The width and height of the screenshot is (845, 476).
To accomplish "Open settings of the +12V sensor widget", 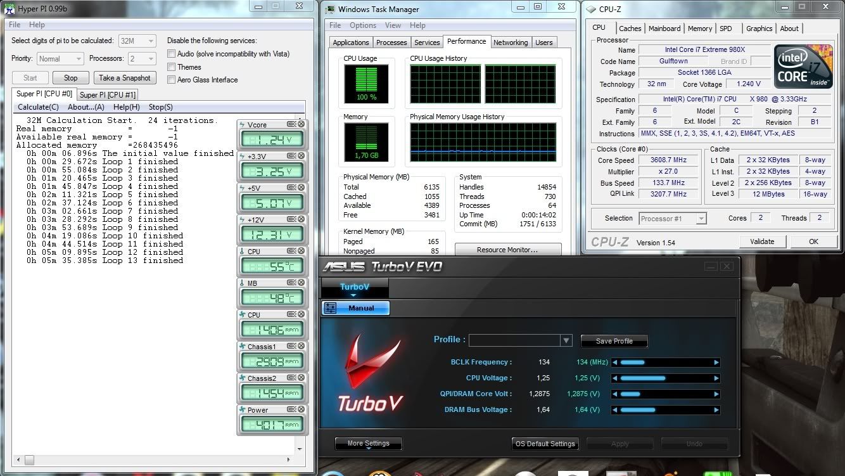I will click(x=291, y=219).
